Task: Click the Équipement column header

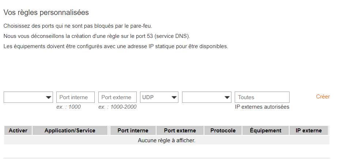Action: (x=265, y=131)
